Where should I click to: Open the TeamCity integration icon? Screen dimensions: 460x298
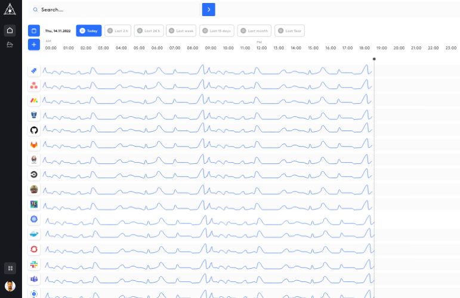[x=34, y=204]
